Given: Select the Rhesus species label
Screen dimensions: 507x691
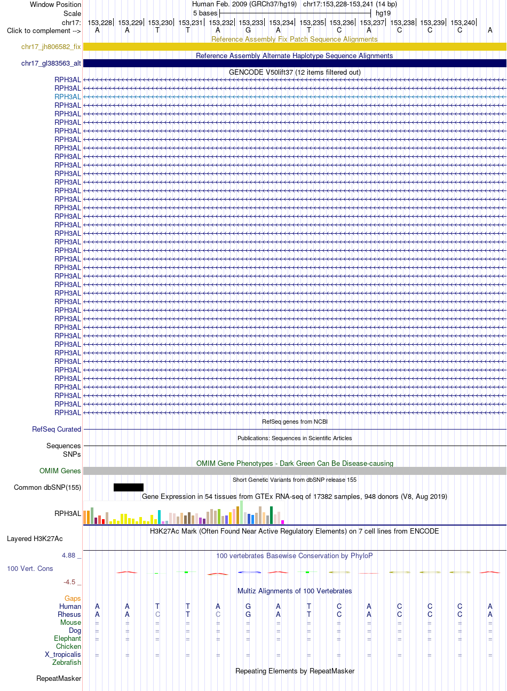Looking at the screenshot, I should 69,614.
